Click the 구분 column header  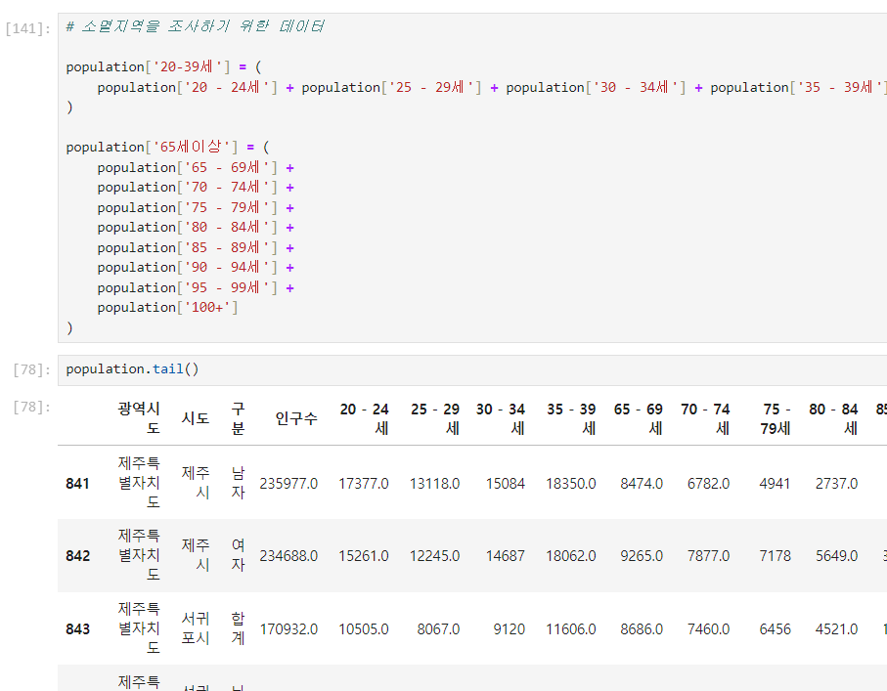239,418
